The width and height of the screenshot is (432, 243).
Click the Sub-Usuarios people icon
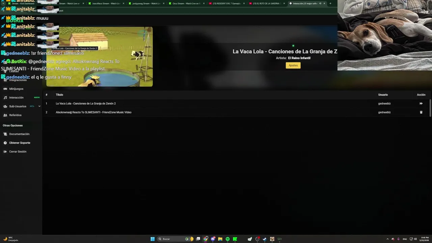(5, 106)
